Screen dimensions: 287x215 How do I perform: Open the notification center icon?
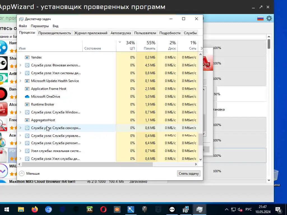click(278, 210)
